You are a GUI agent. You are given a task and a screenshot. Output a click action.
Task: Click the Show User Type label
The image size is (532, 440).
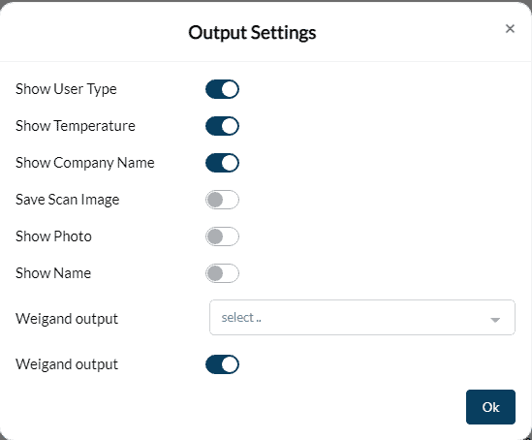click(x=66, y=89)
